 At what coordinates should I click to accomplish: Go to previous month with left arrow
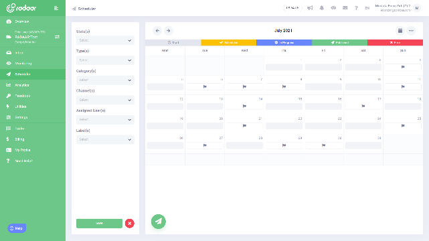pyautogui.click(x=157, y=31)
